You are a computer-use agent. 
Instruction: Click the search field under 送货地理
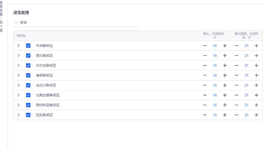76,23
